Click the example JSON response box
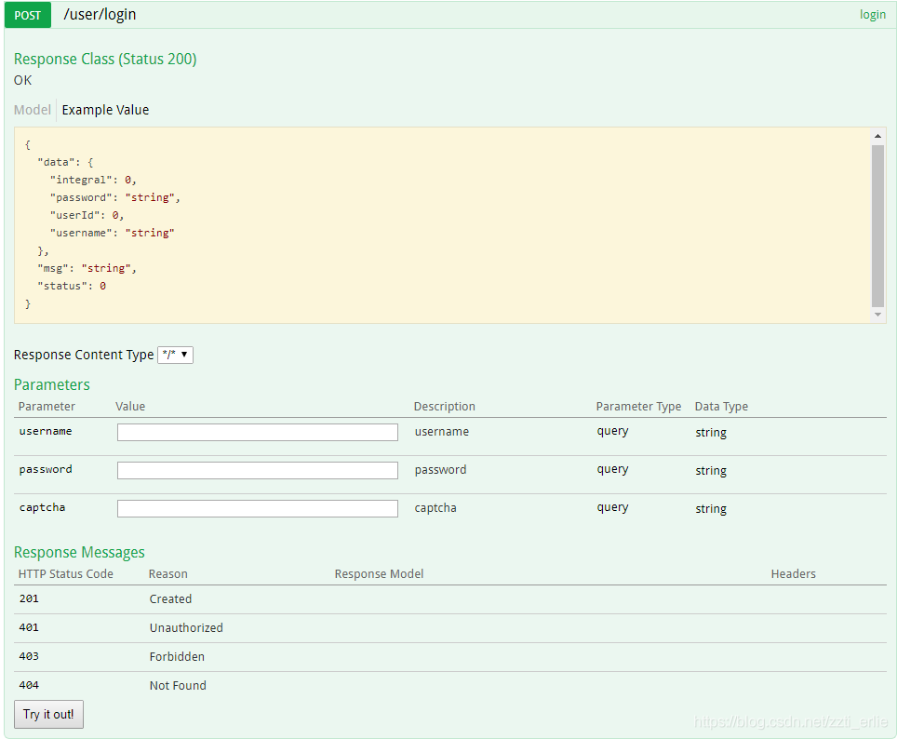The height and width of the screenshot is (739, 897). coord(442,225)
